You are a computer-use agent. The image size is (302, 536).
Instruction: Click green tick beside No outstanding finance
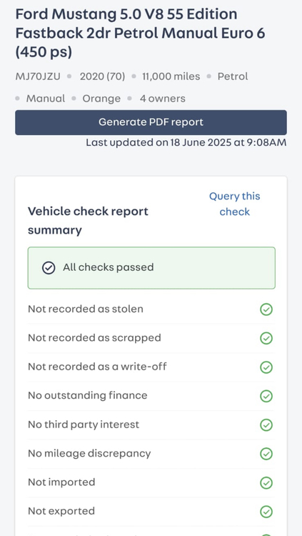[x=266, y=396]
